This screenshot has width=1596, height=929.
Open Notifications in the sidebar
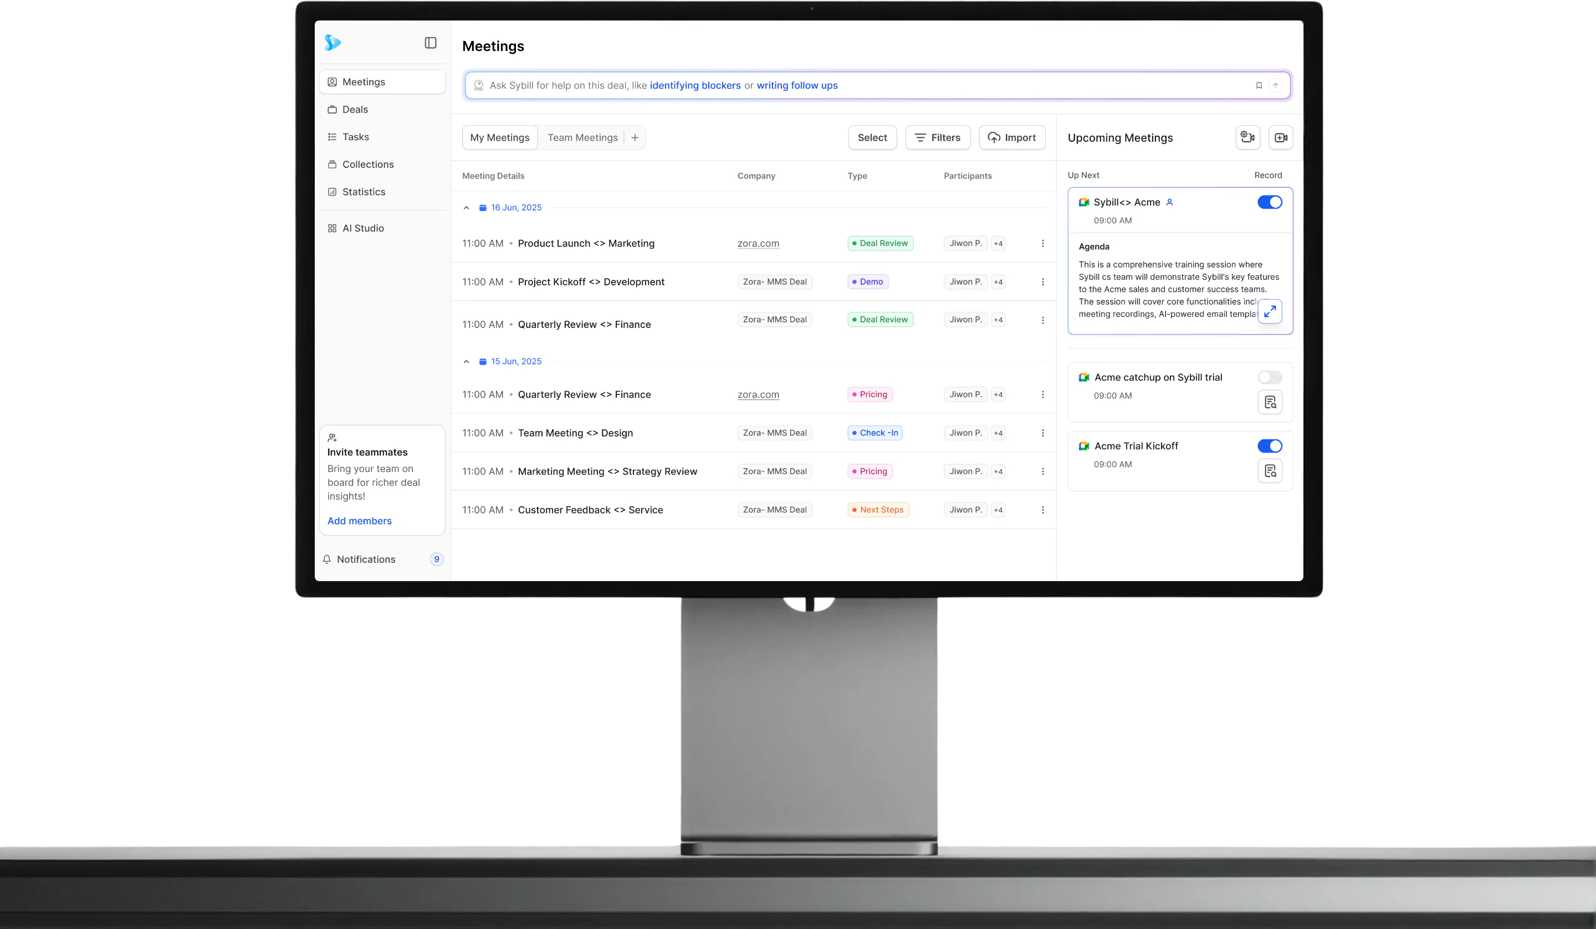[x=382, y=559]
